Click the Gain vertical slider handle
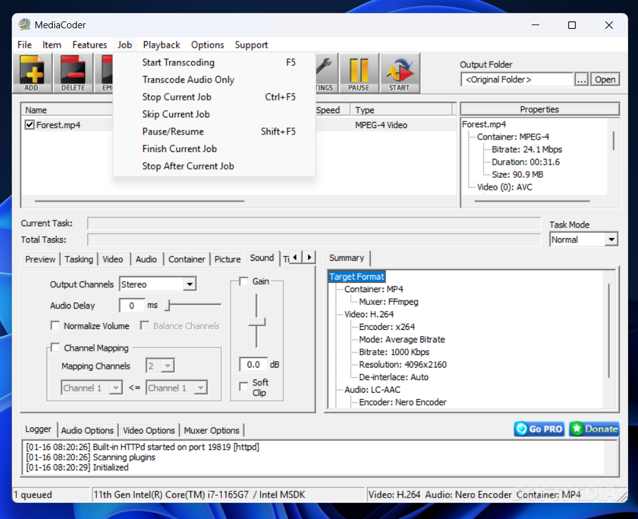The height and width of the screenshot is (519, 638). (256, 322)
